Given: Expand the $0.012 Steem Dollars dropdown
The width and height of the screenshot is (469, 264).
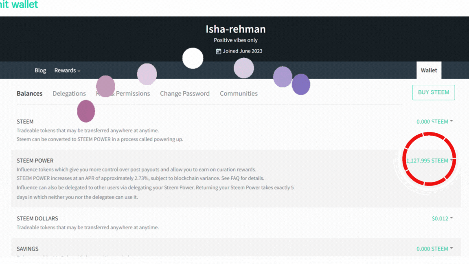Looking at the screenshot, I should coord(442,218).
